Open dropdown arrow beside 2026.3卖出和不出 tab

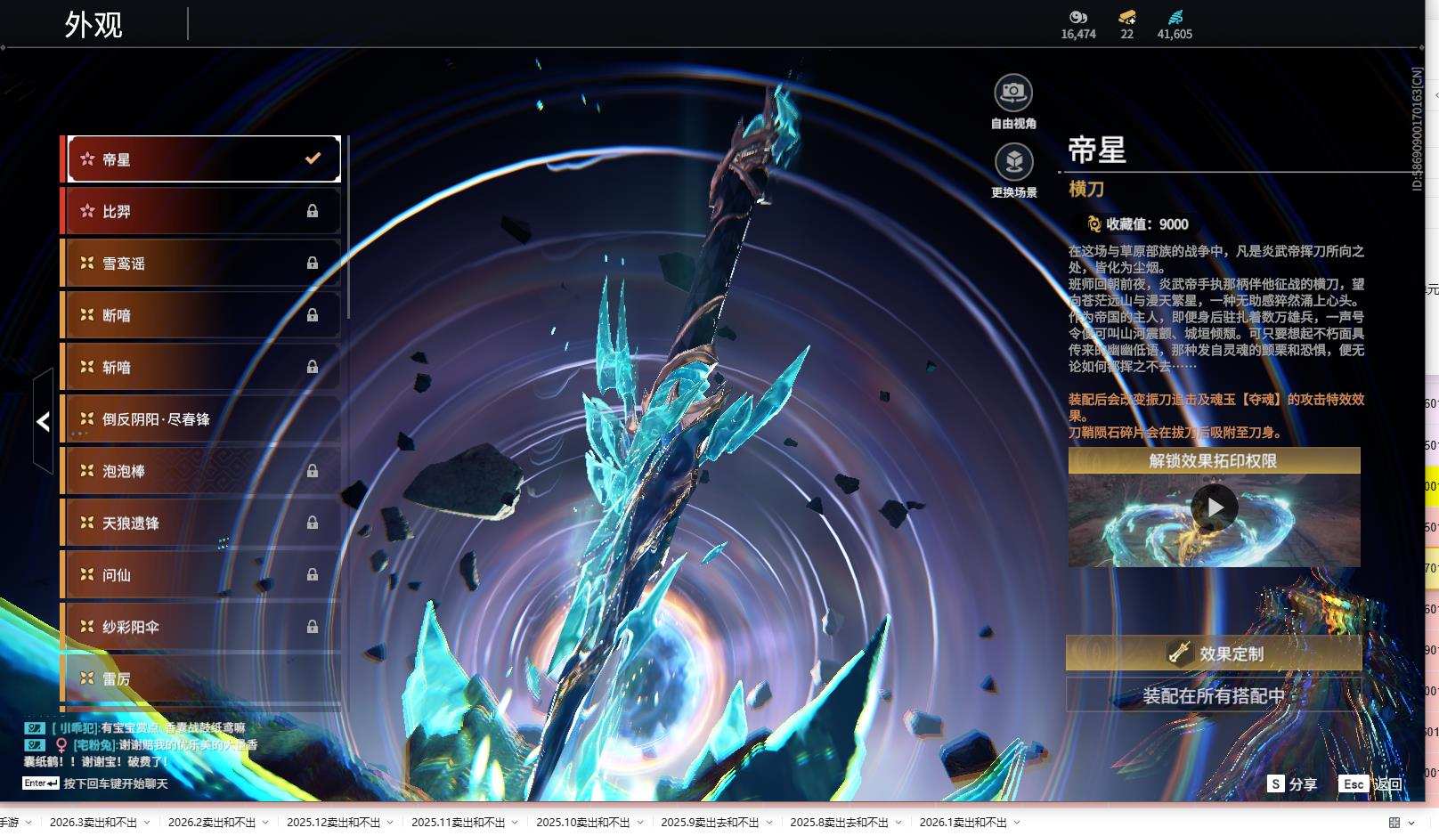pos(147,823)
